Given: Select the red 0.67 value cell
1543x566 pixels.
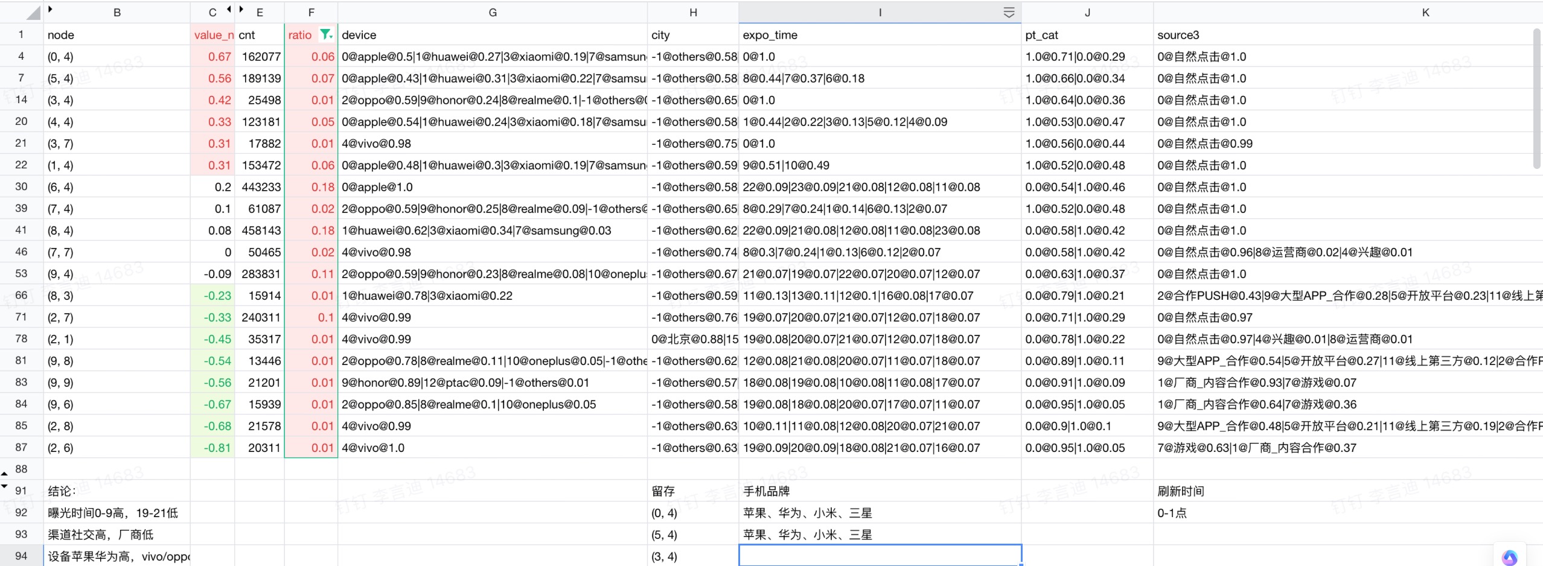Looking at the screenshot, I should point(212,57).
